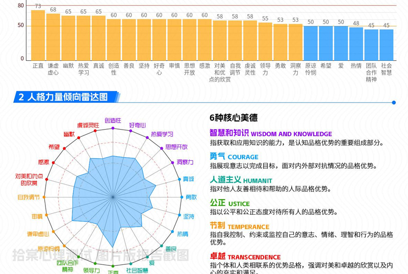This screenshot has width=408, height=274.
Task: Click the value 55 above the 领导力 bar
Action: [x=265, y=18]
